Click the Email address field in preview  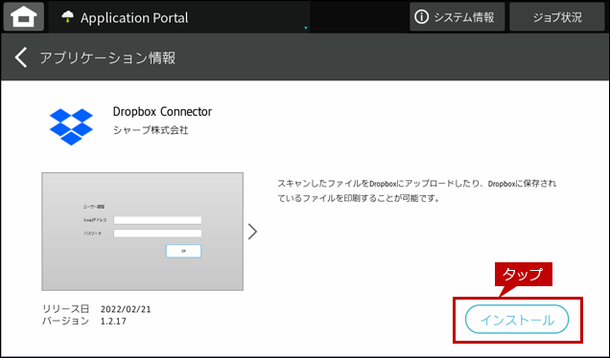point(157,220)
